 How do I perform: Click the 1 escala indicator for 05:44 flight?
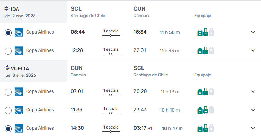(111, 33)
